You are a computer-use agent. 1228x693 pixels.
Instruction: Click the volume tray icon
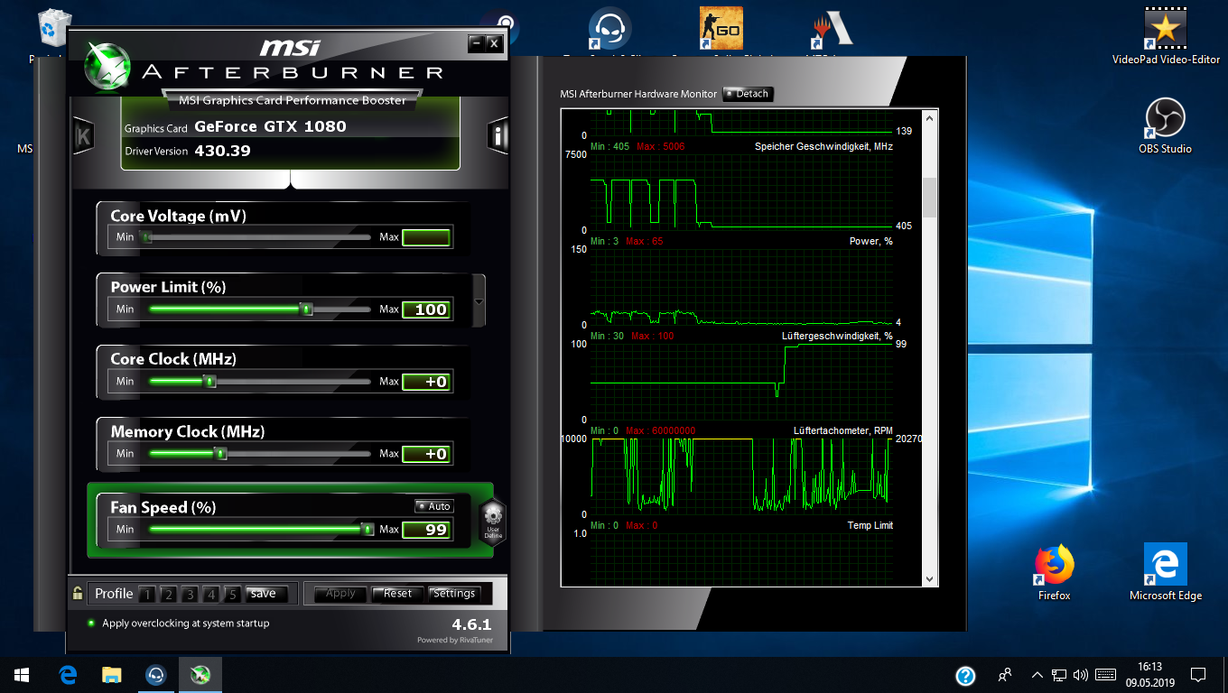(x=1080, y=674)
